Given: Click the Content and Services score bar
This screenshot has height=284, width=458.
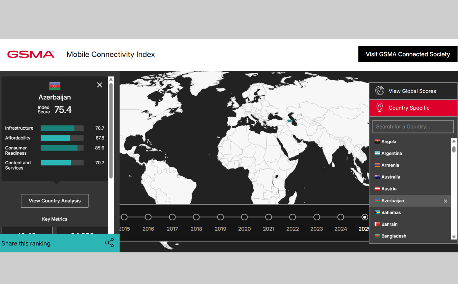Looking at the screenshot, I should coord(62,163).
